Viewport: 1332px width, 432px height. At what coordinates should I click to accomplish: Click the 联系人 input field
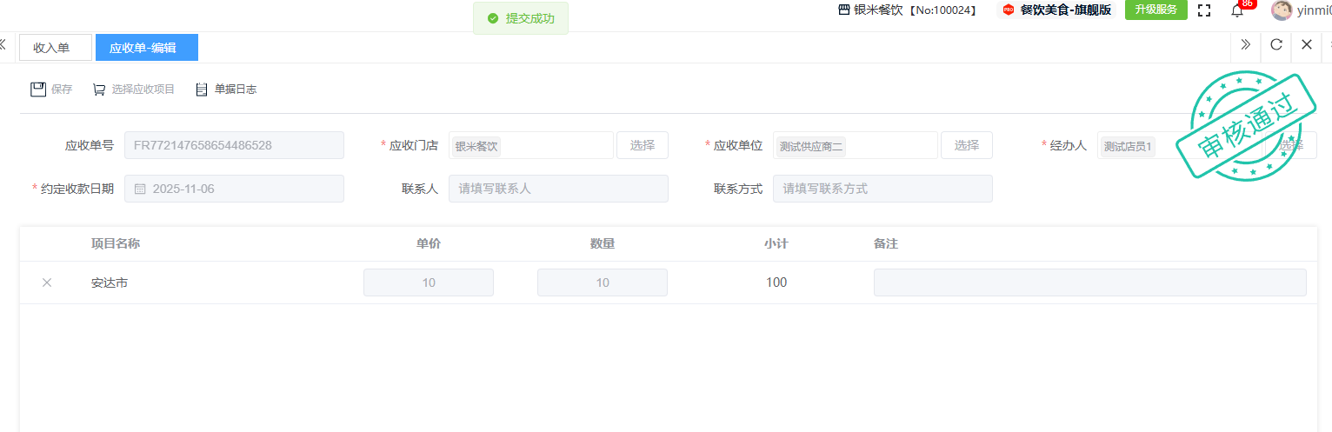[558, 189]
